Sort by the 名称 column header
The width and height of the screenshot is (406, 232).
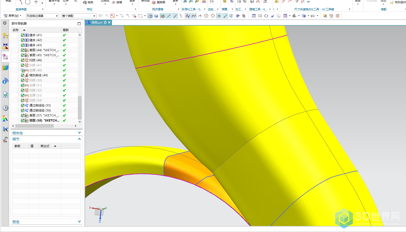[x=36, y=30]
